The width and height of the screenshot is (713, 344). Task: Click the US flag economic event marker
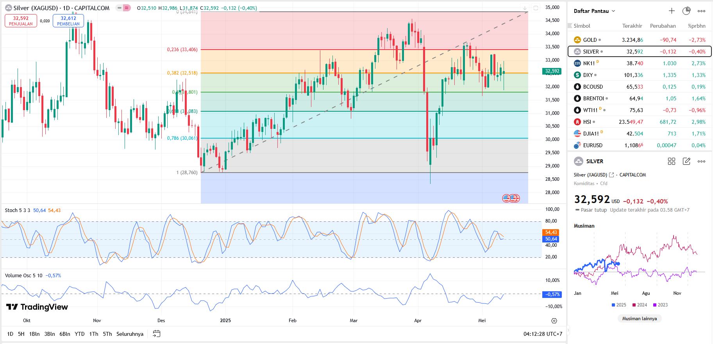coord(507,198)
